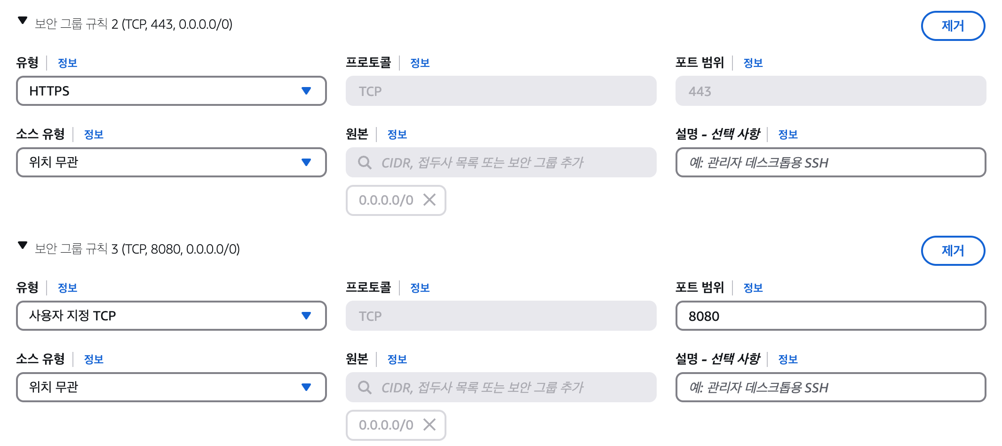This screenshot has height=446, width=1002.
Task: Click rule 3 CIDR source search field
Action: [501, 387]
